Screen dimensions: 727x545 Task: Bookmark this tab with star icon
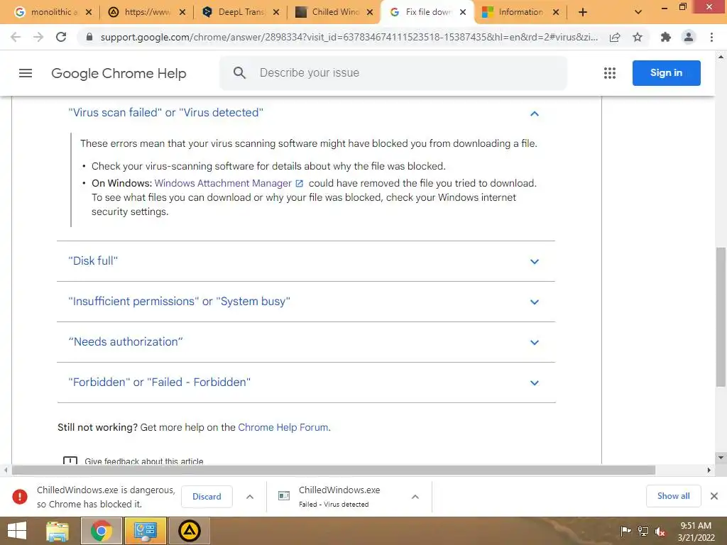click(x=638, y=37)
